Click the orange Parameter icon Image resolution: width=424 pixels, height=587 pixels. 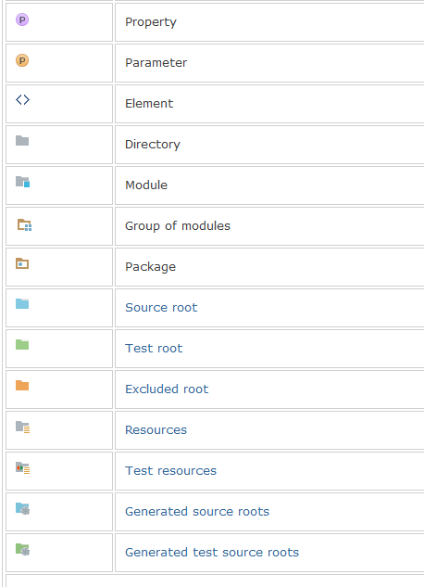coord(22,60)
